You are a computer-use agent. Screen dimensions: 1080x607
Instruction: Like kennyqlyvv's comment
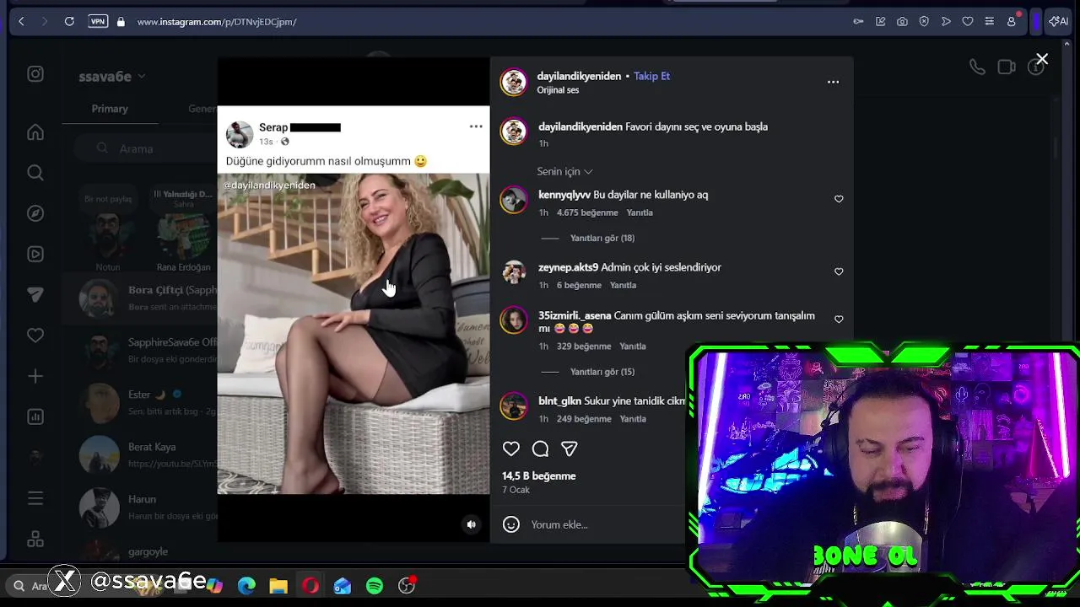[x=839, y=199]
